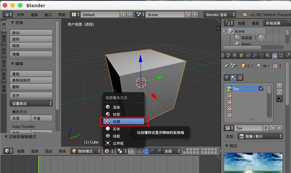Select 实体 shading in popup menu
The width and height of the screenshot is (291, 173).
(124, 129)
